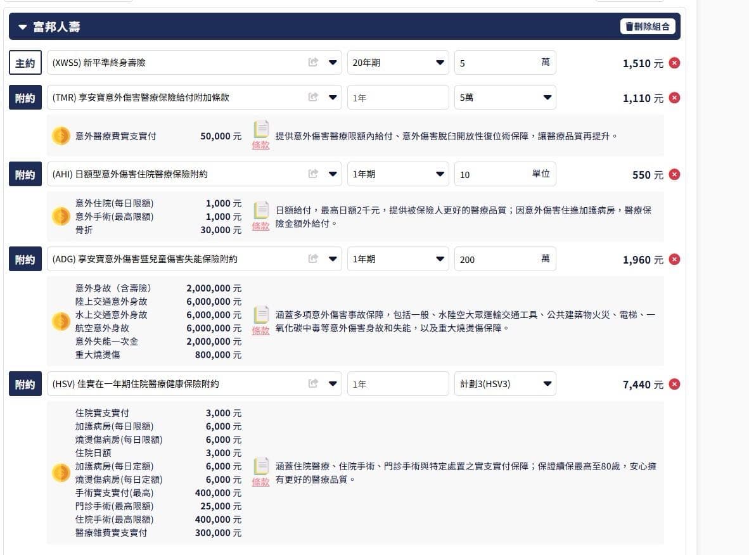Click 骨折 benefit row
The image size is (749, 555).
click(x=158, y=230)
